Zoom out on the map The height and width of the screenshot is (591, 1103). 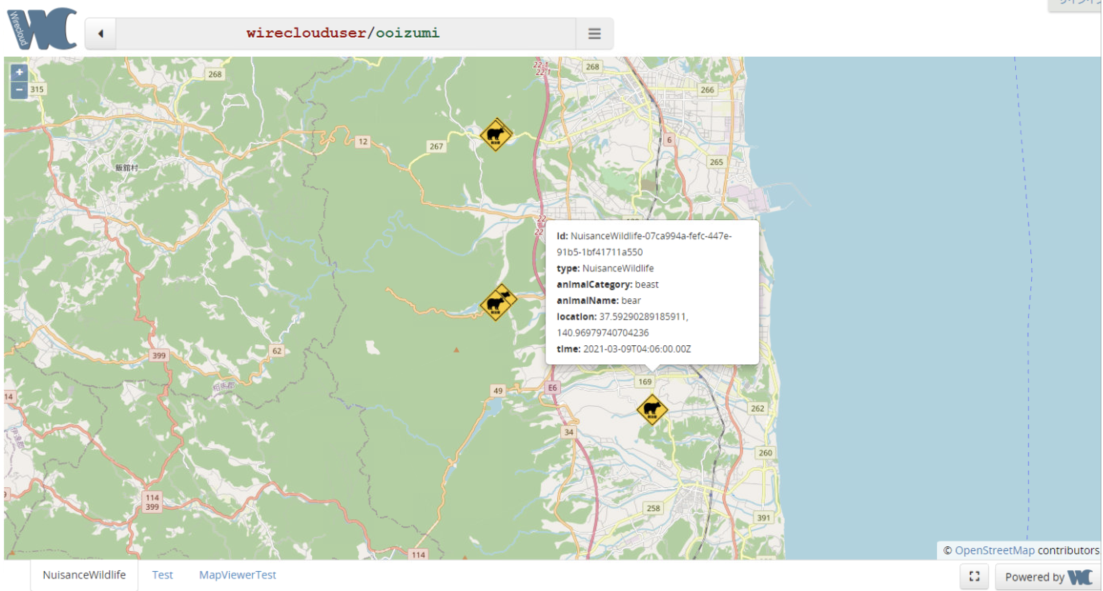pos(19,90)
